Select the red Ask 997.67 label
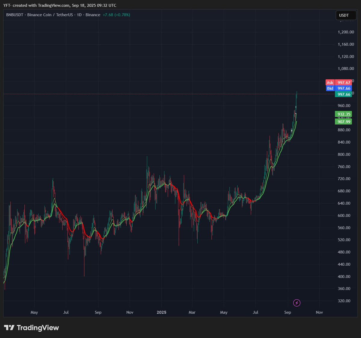Image resolution: width=361 pixels, height=338 pixels. [339, 83]
